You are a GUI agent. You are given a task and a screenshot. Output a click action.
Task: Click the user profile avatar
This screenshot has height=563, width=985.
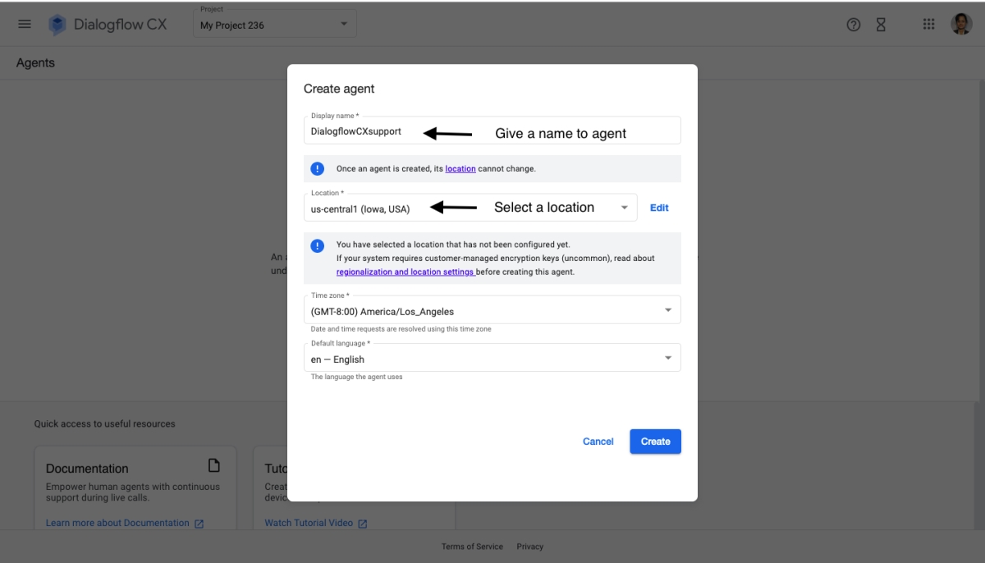tap(963, 24)
